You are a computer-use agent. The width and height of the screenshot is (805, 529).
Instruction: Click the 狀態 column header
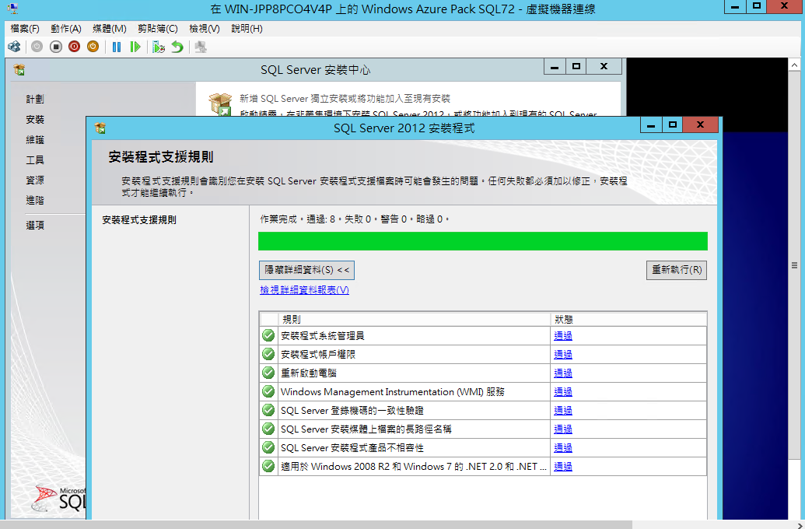click(628, 320)
